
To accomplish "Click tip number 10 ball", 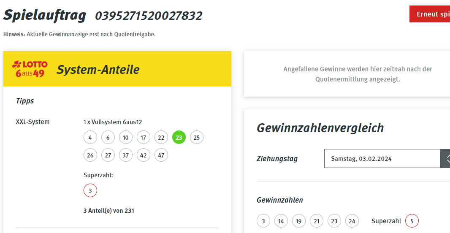I will coord(126,138).
